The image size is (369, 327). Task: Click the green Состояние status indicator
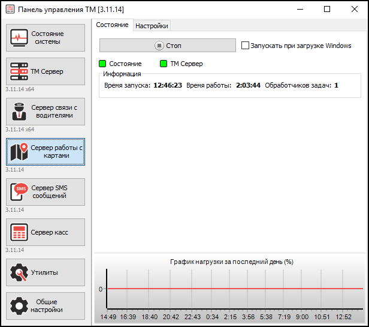pos(102,64)
